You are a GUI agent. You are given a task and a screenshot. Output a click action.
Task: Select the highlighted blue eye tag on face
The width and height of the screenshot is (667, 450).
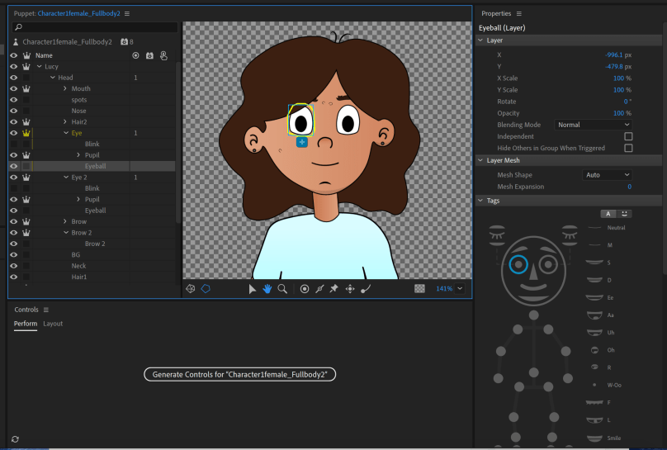pos(518,264)
